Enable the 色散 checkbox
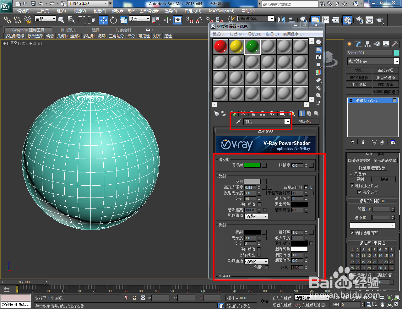The image size is (402, 309). (x=267, y=267)
